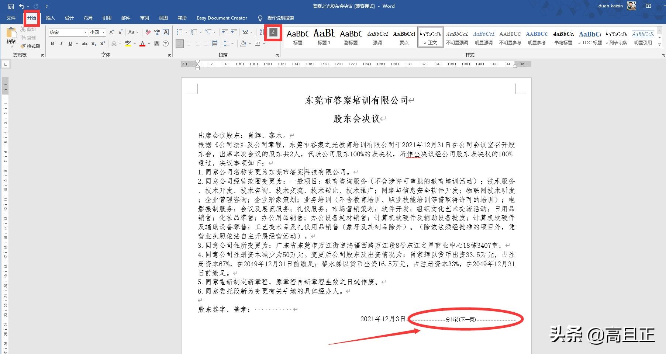Enable center paragraph alignment
This screenshot has height=354, width=666.
click(189, 44)
